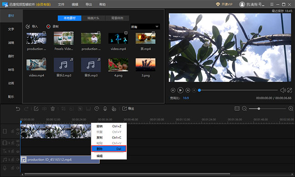Choose 编辑 at bottom of context menu
295x177 pixels.
109,156
